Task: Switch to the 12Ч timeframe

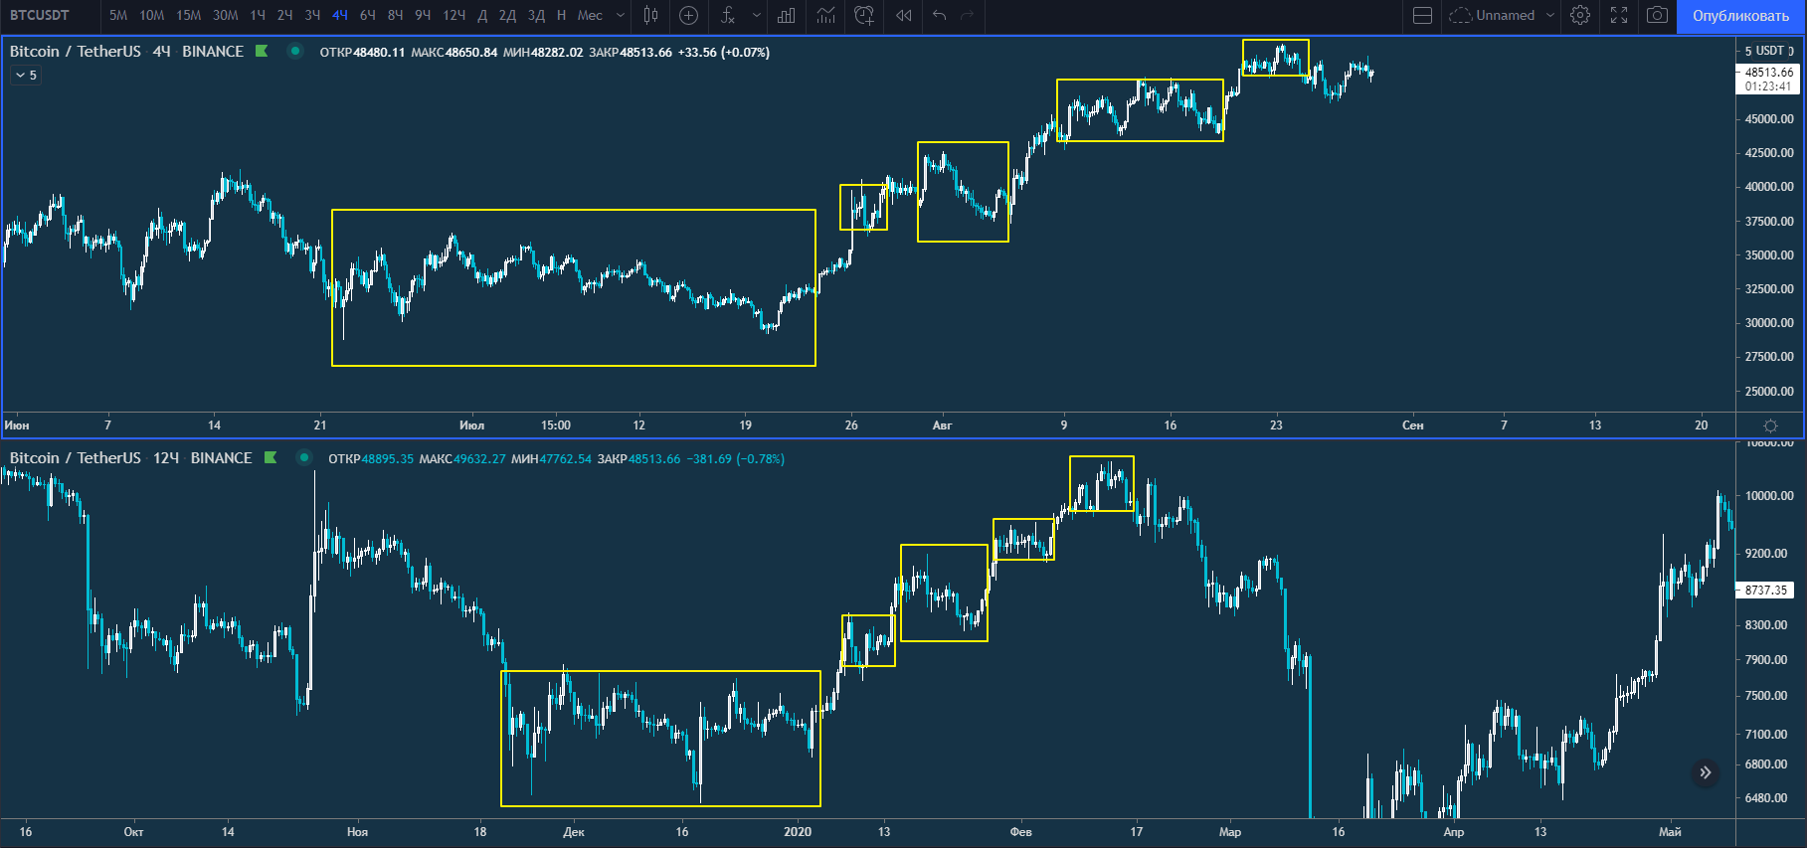Action: 453,15
